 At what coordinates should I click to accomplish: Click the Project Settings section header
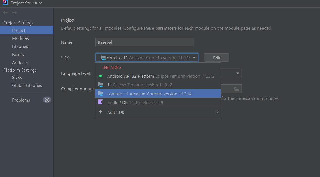pyautogui.click(x=18, y=23)
